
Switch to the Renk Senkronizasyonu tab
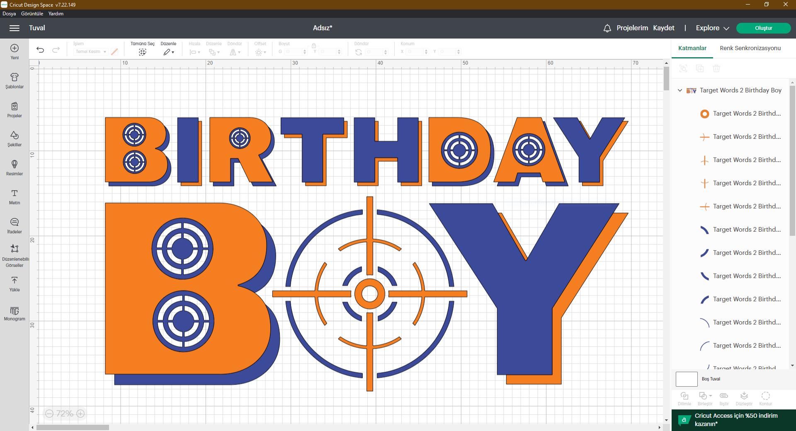click(x=750, y=48)
